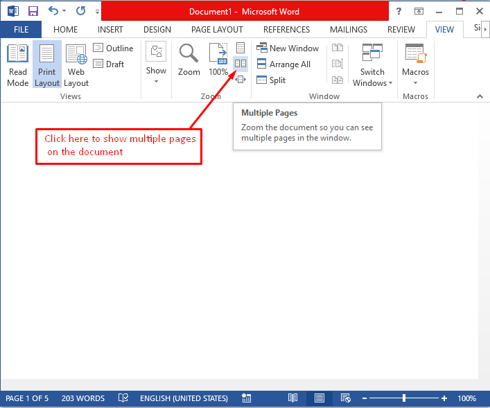Open word count 203 WORDS

[82, 398]
